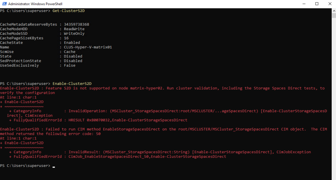
Task: Click the Cache value for ScmUse
Action: click(70, 52)
